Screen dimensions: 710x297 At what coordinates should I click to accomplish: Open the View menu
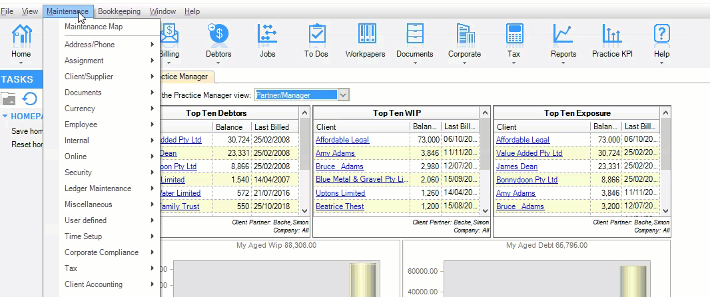coord(30,11)
